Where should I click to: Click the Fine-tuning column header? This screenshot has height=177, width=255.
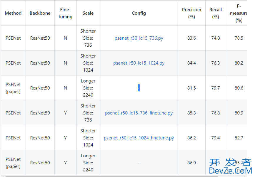[x=65, y=13]
